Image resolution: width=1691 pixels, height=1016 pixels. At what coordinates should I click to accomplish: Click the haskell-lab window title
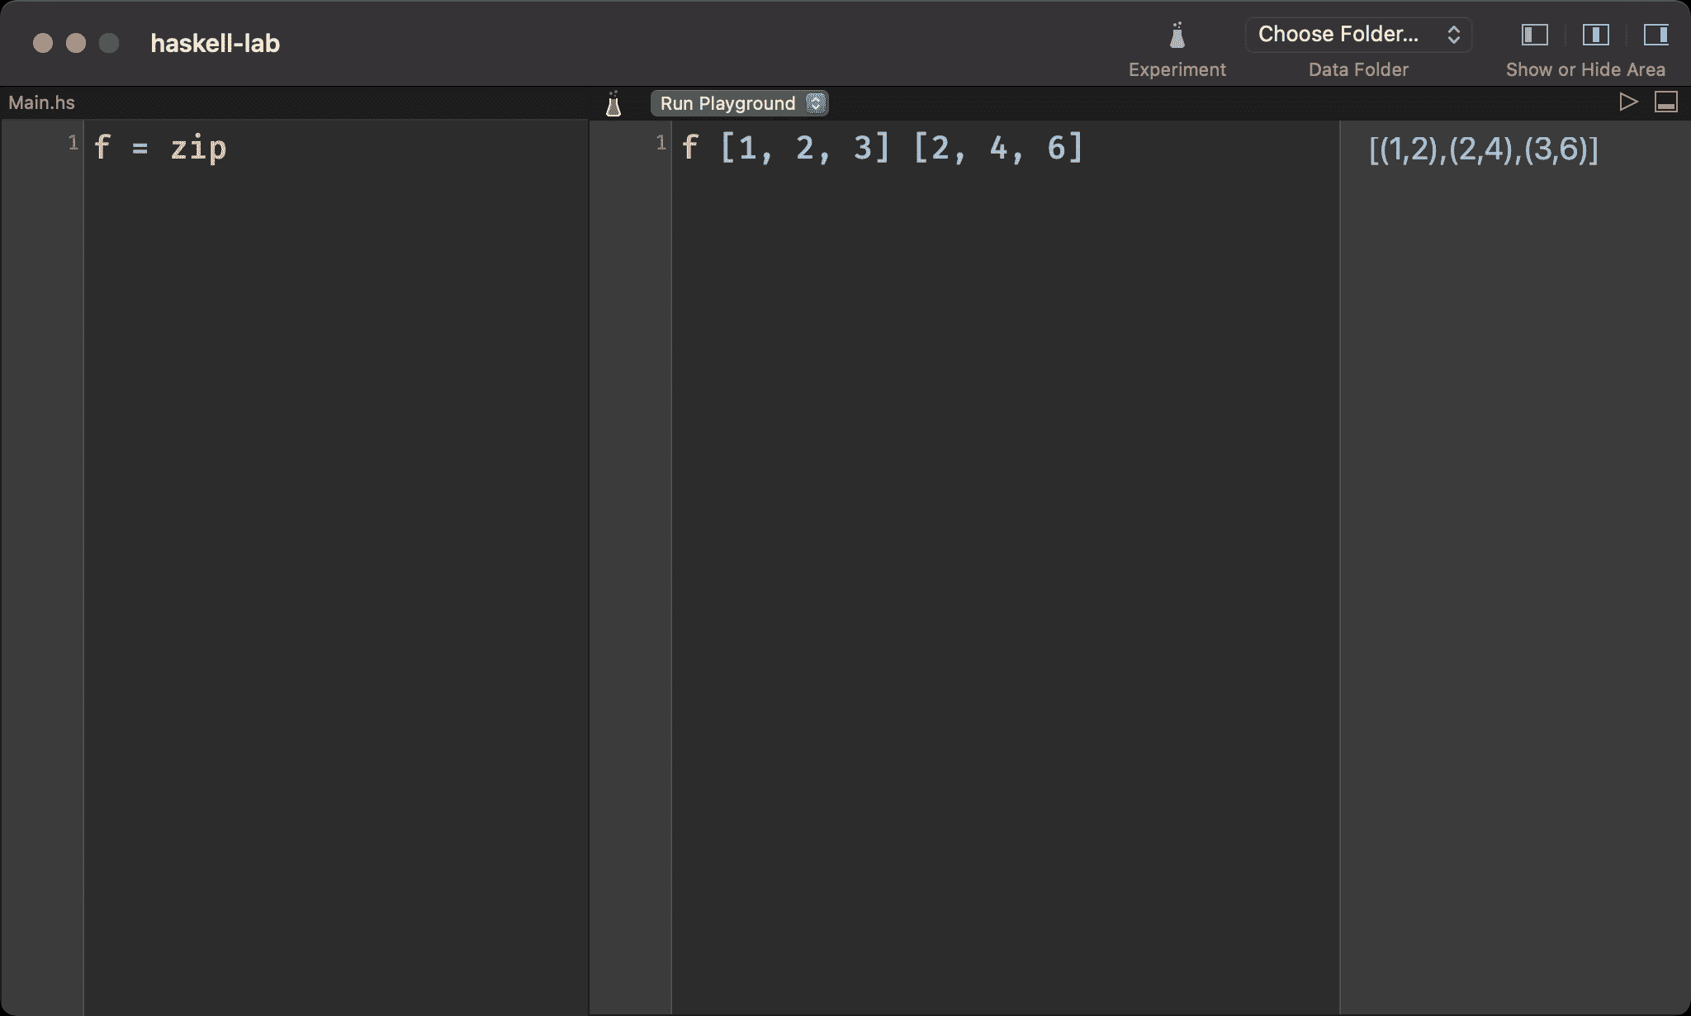[215, 43]
